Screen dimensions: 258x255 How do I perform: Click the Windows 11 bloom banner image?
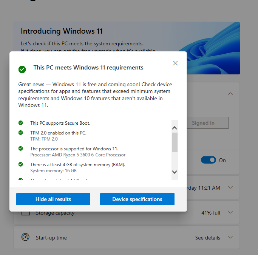(213, 48)
